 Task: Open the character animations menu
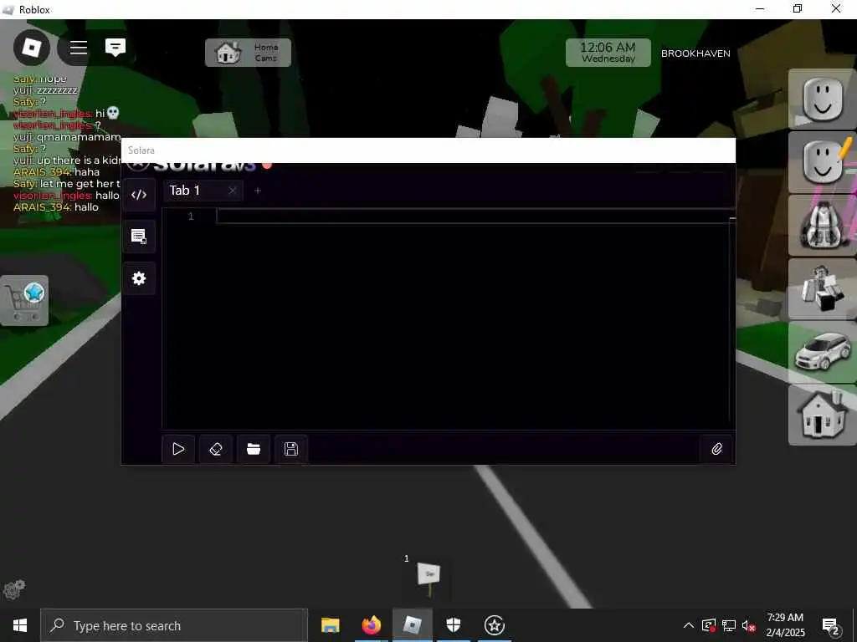(822, 288)
